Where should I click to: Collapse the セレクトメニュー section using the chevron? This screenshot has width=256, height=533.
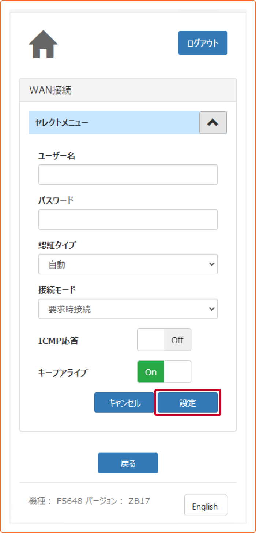pyautogui.click(x=213, y=123)
